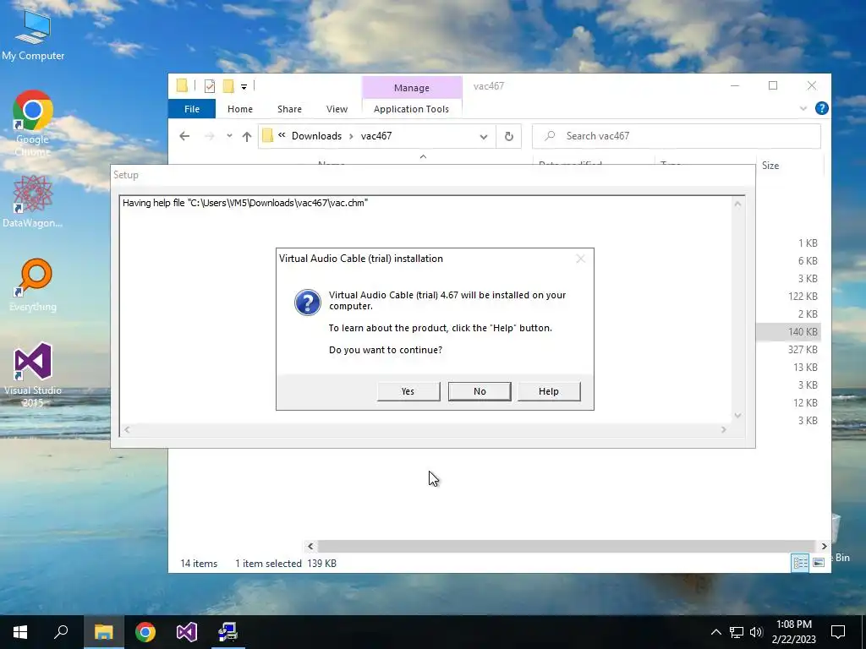Expand the address bar history dropdown
Screen dimensions: 866x649
484,137
